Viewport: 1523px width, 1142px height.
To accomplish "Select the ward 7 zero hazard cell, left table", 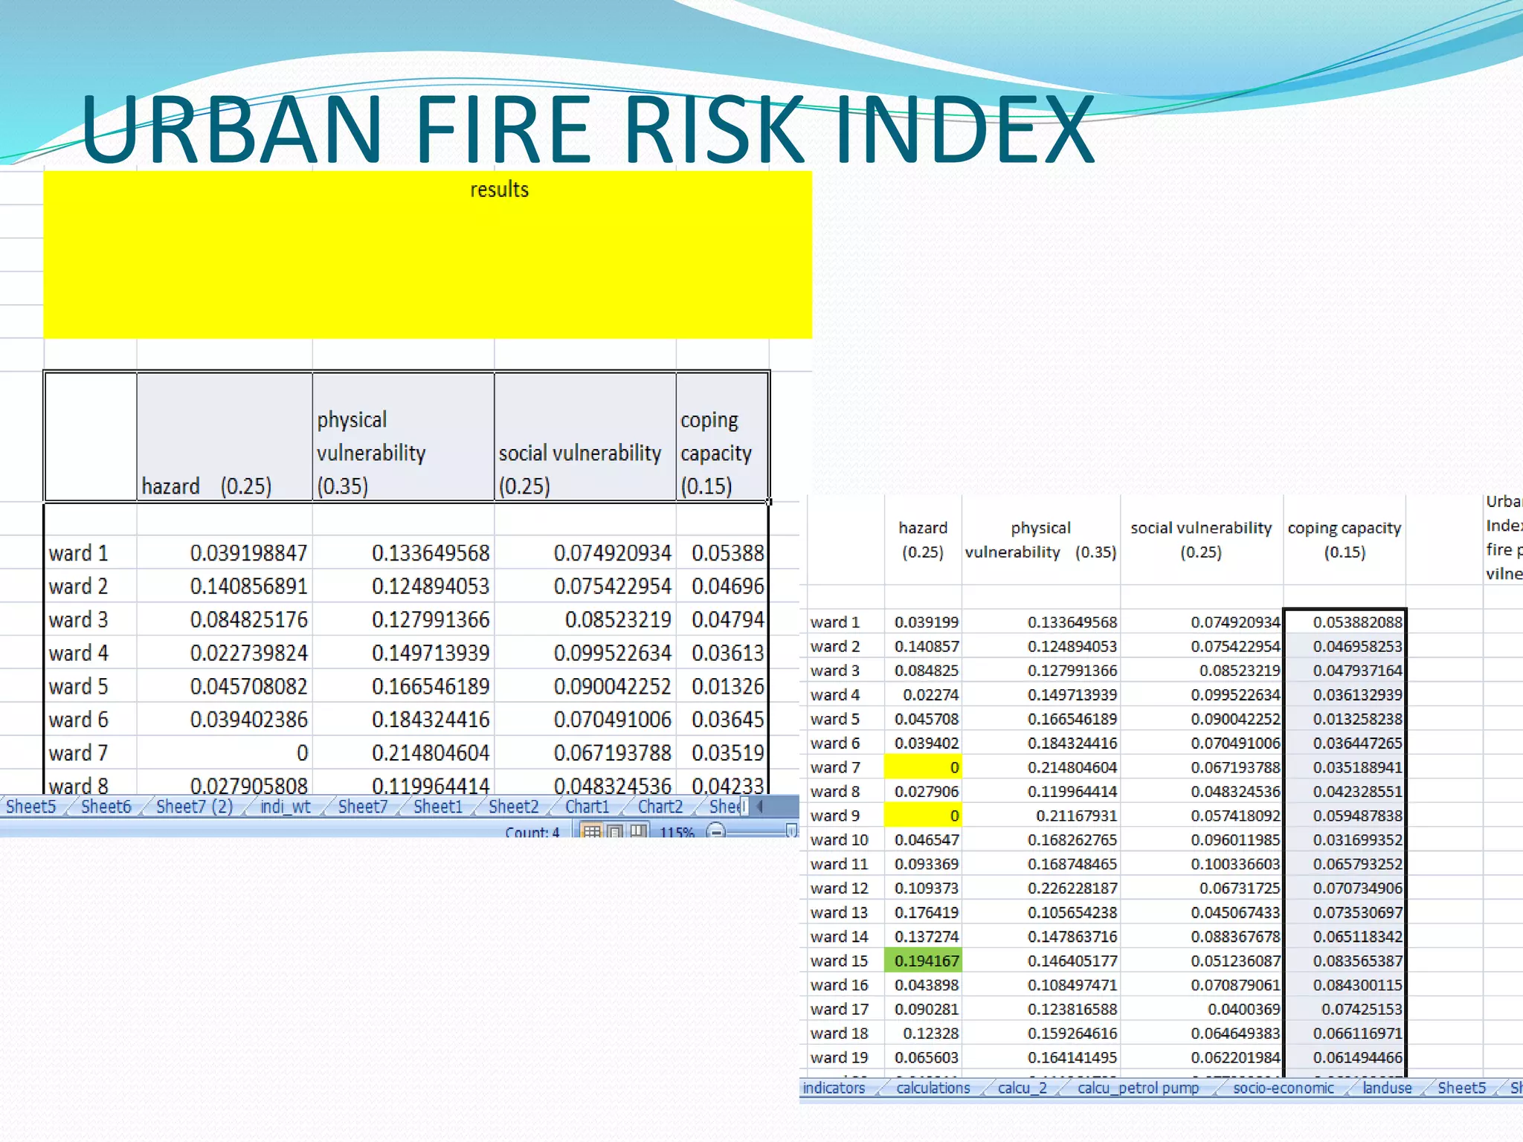I will tap(225, 752).
